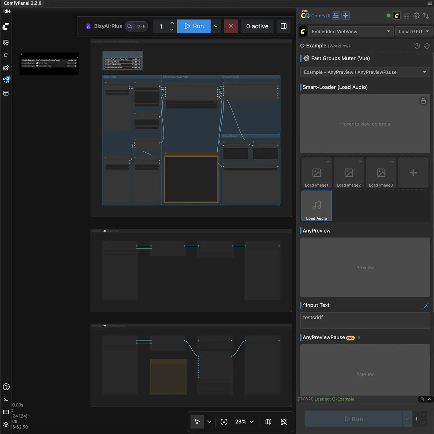Open the templates layout icon in sidebar

click(6, 93)
